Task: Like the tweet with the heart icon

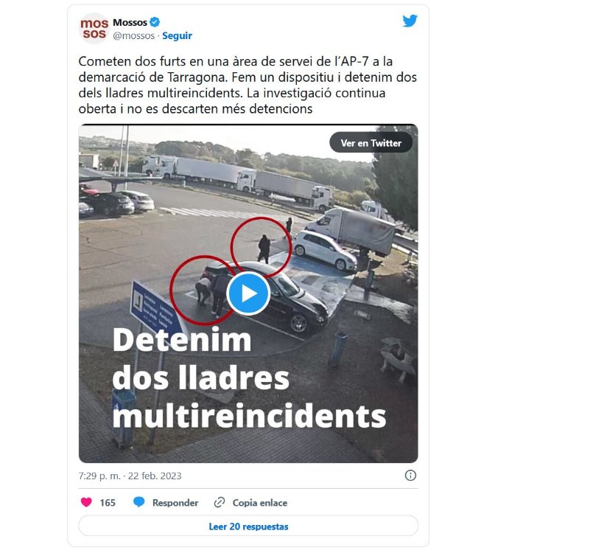Action: [x=86, y=502]
